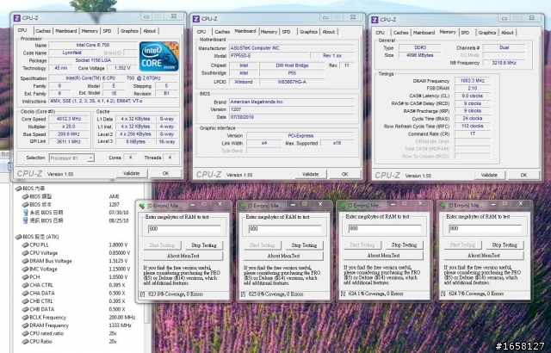Click the green icon of the MemTest window showing 625.8% coverage
Screen dimensions: 551x353
pyautogui.click(x=242, y=206)
